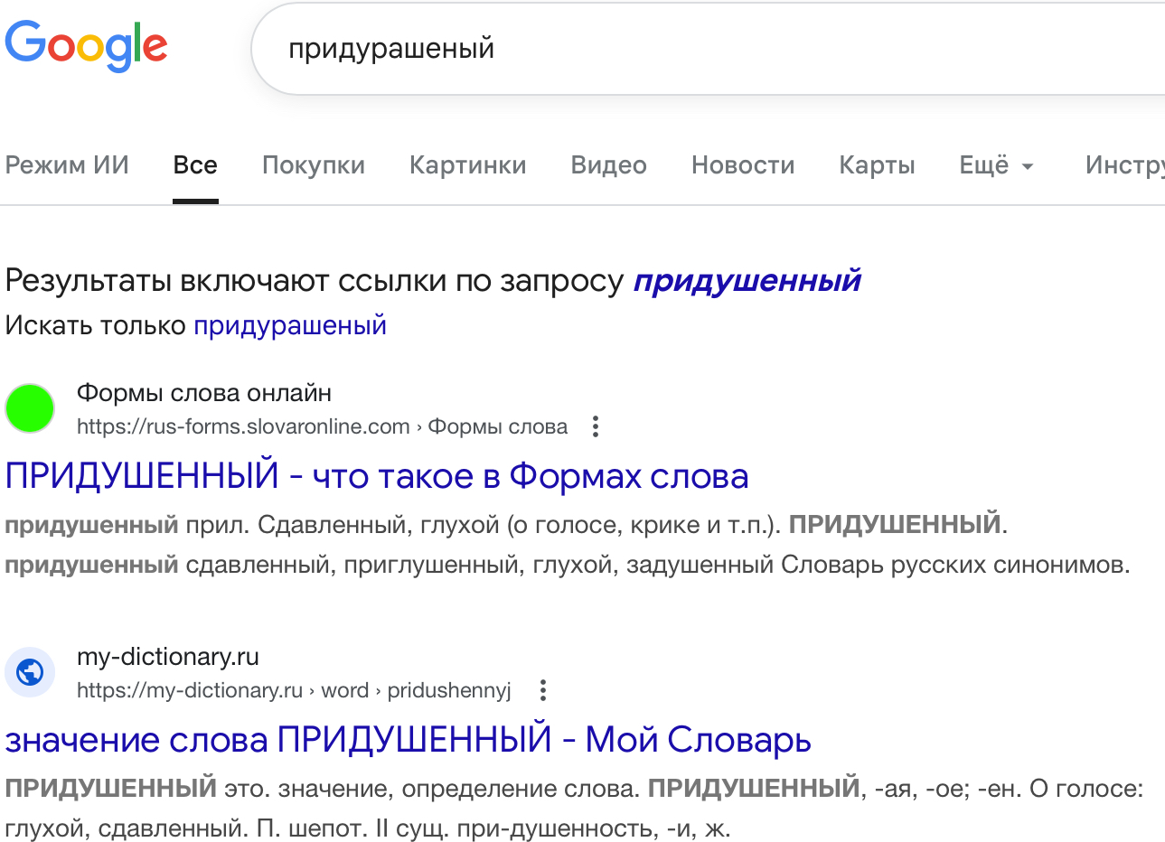1165x842 pixels.
Task: Open three-dot menu for slovaronline result
Action: coord(595,426)
